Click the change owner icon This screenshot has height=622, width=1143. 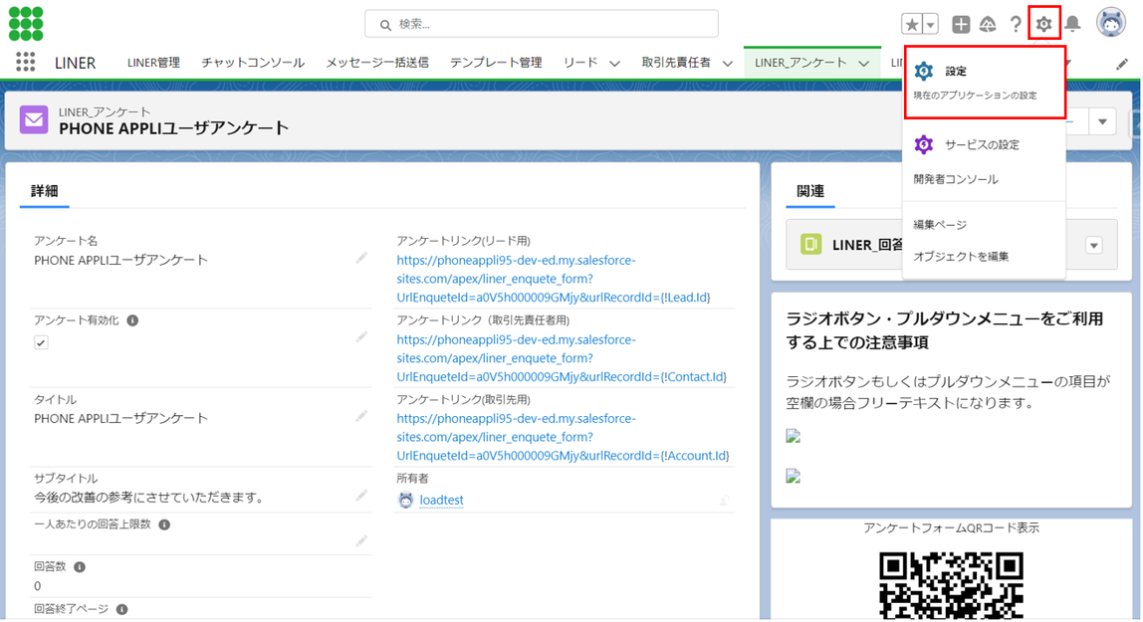point(725,501)
